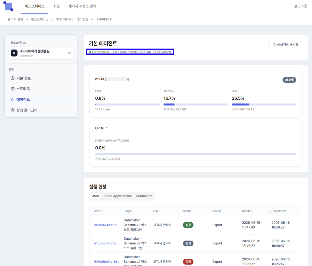Click the ALIVE status badge
312x266 pixels.
click(289, 80)
